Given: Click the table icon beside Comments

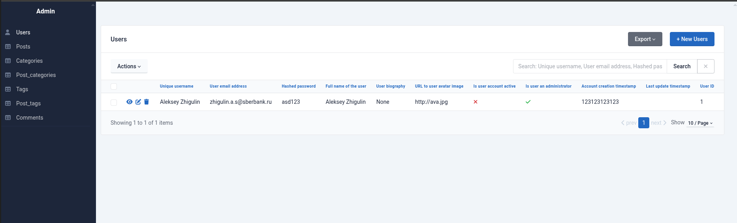Looking at the screenshot, I should pos(8,118).
